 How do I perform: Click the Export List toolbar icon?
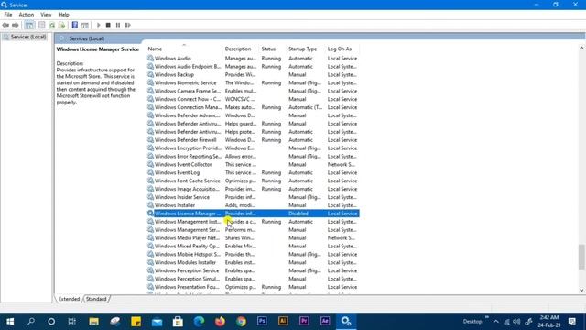[61, 25]
